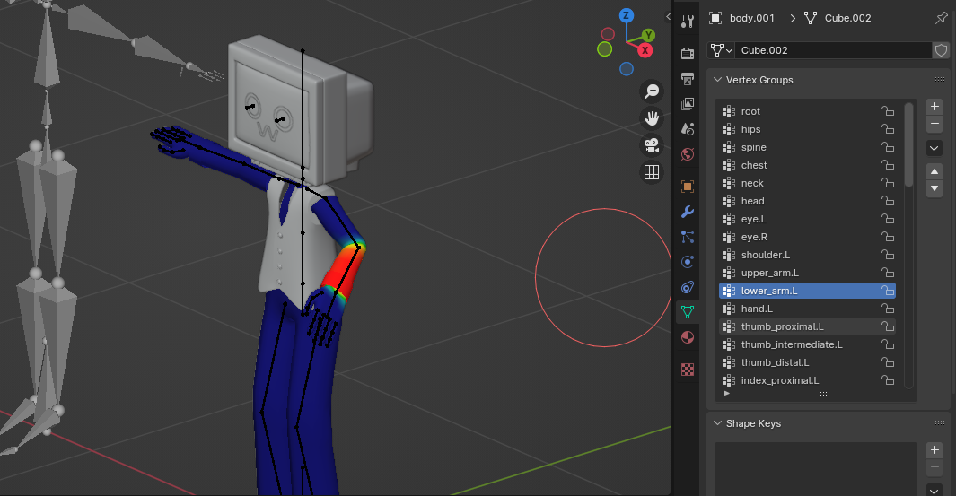Open the Scene properties tab

point(687,129)
